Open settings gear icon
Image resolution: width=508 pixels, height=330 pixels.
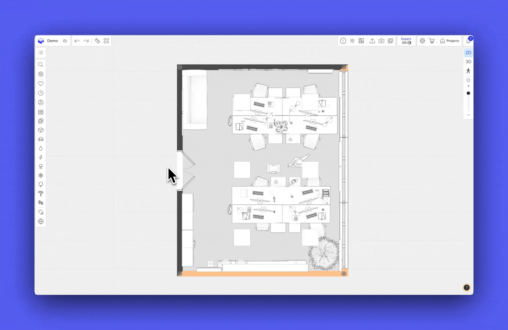(422, 41)
